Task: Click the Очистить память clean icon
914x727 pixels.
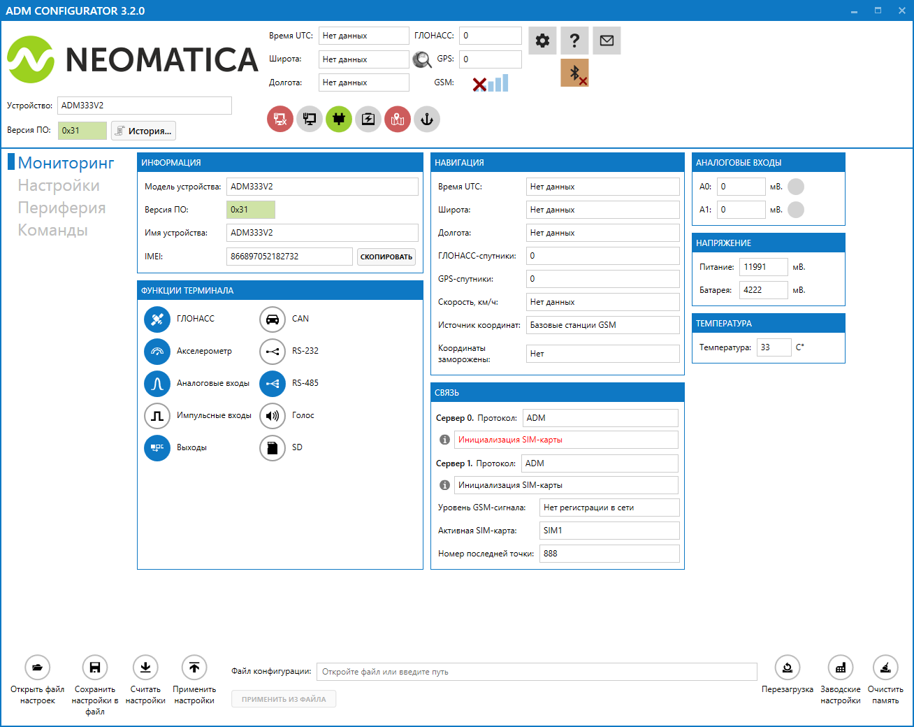Action: 885,668
